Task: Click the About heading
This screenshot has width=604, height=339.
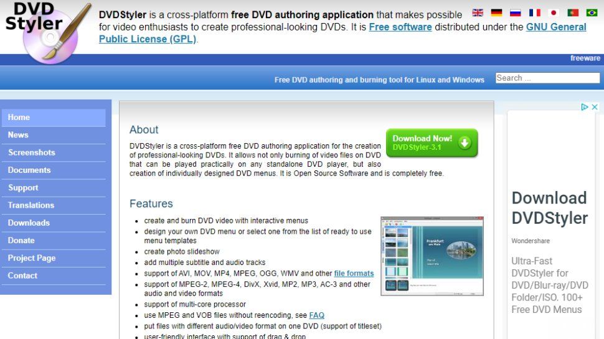Action: click(144, 129)
